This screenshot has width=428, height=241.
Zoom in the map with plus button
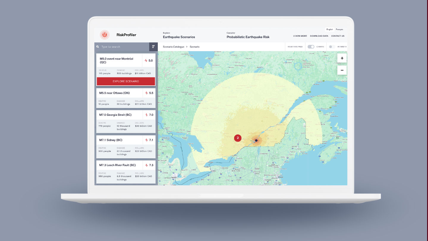pyautogui.click(x=342, y=58)
